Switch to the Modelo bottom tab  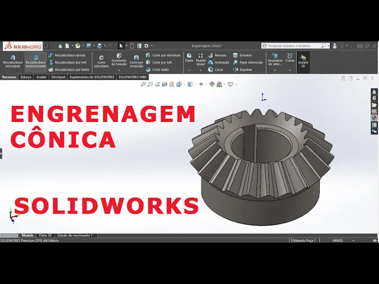28,235
